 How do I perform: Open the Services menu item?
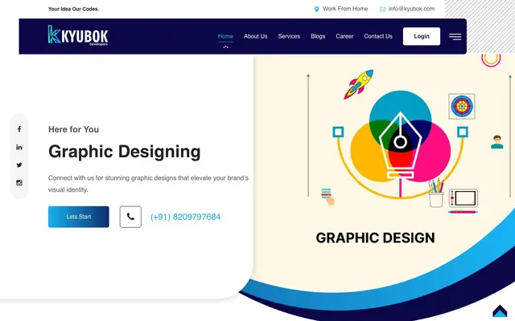(x=289, y=36)
